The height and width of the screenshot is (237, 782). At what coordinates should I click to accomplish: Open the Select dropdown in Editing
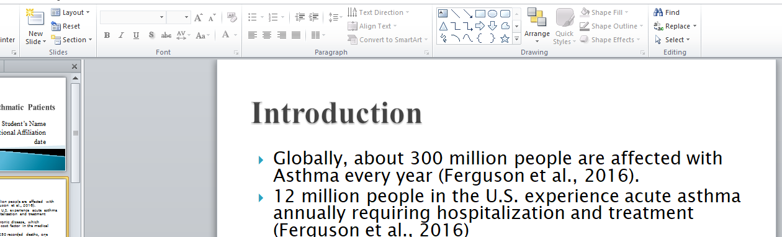pos(672,40)
